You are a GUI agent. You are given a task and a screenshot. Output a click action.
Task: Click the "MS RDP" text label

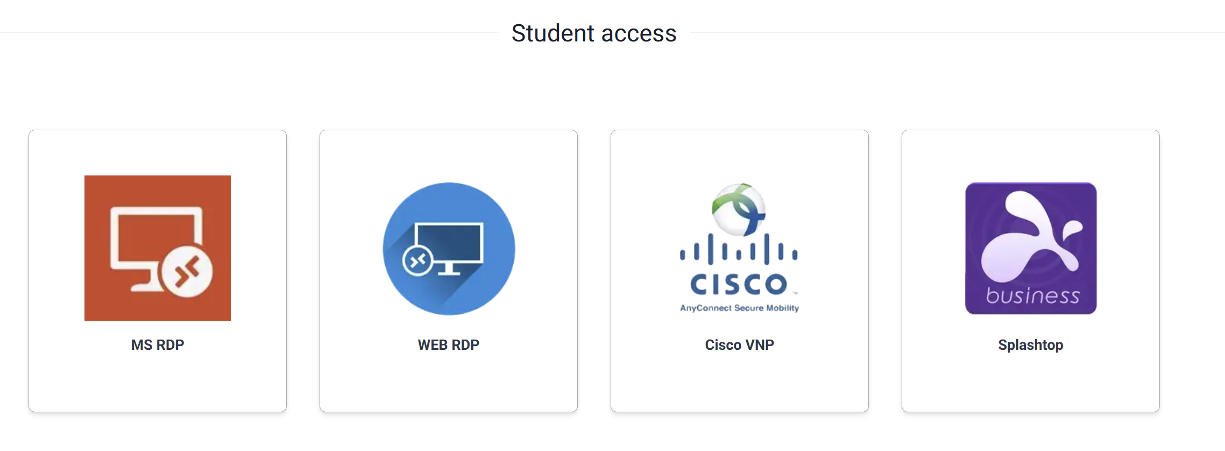click(158, 345)
